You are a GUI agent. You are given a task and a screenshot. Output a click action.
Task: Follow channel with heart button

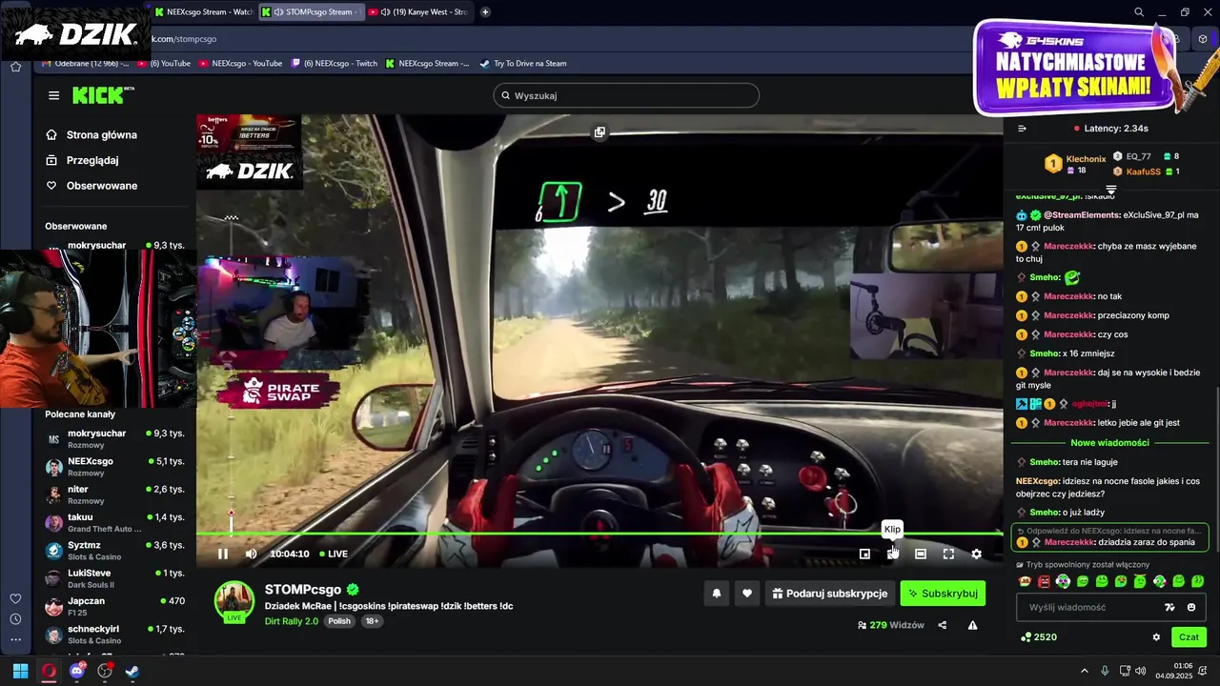point(747,594)
